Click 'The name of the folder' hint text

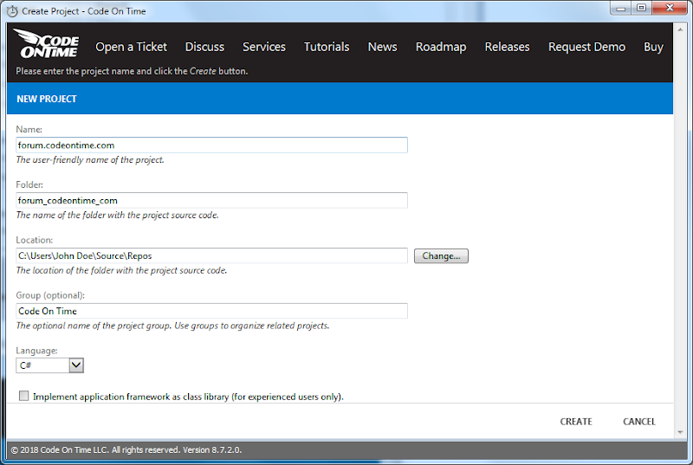coord(117,215)
